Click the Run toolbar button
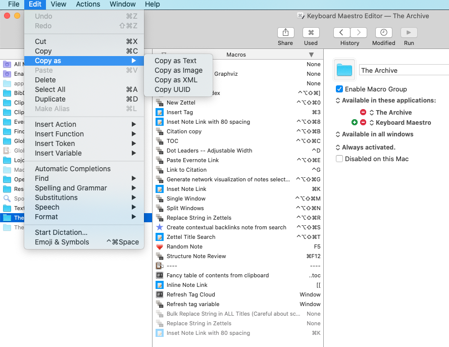Viewport: 449px width, 347px height. 409,33
